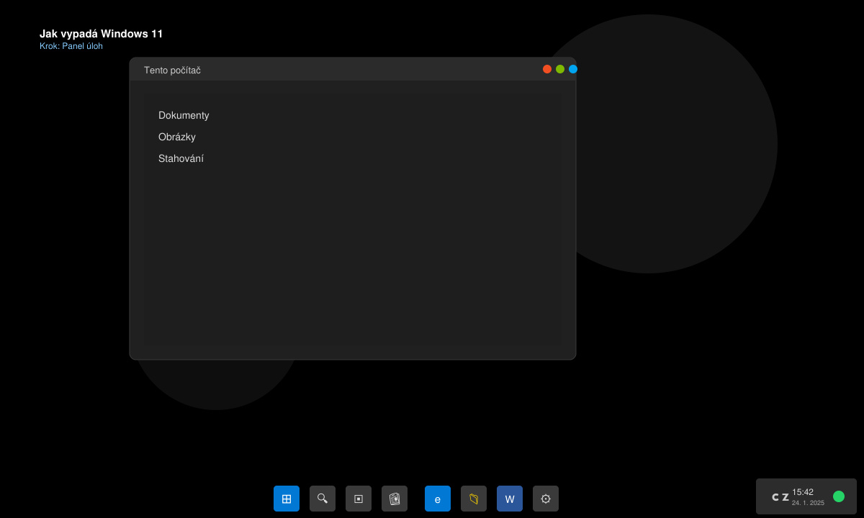The width and height of the screenshot is (864, 518).
Task: Open the yellow File Explorer folder icon
Action: [x=474, y=499]
